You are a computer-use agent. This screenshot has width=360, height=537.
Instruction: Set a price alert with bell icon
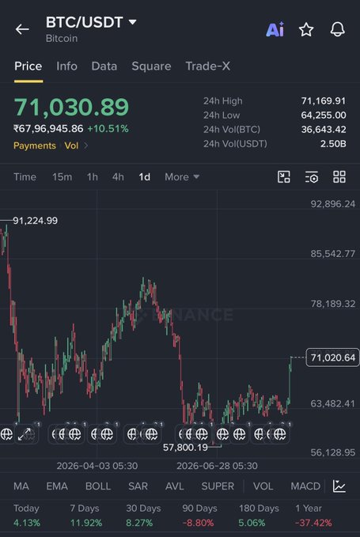(337, 29)
